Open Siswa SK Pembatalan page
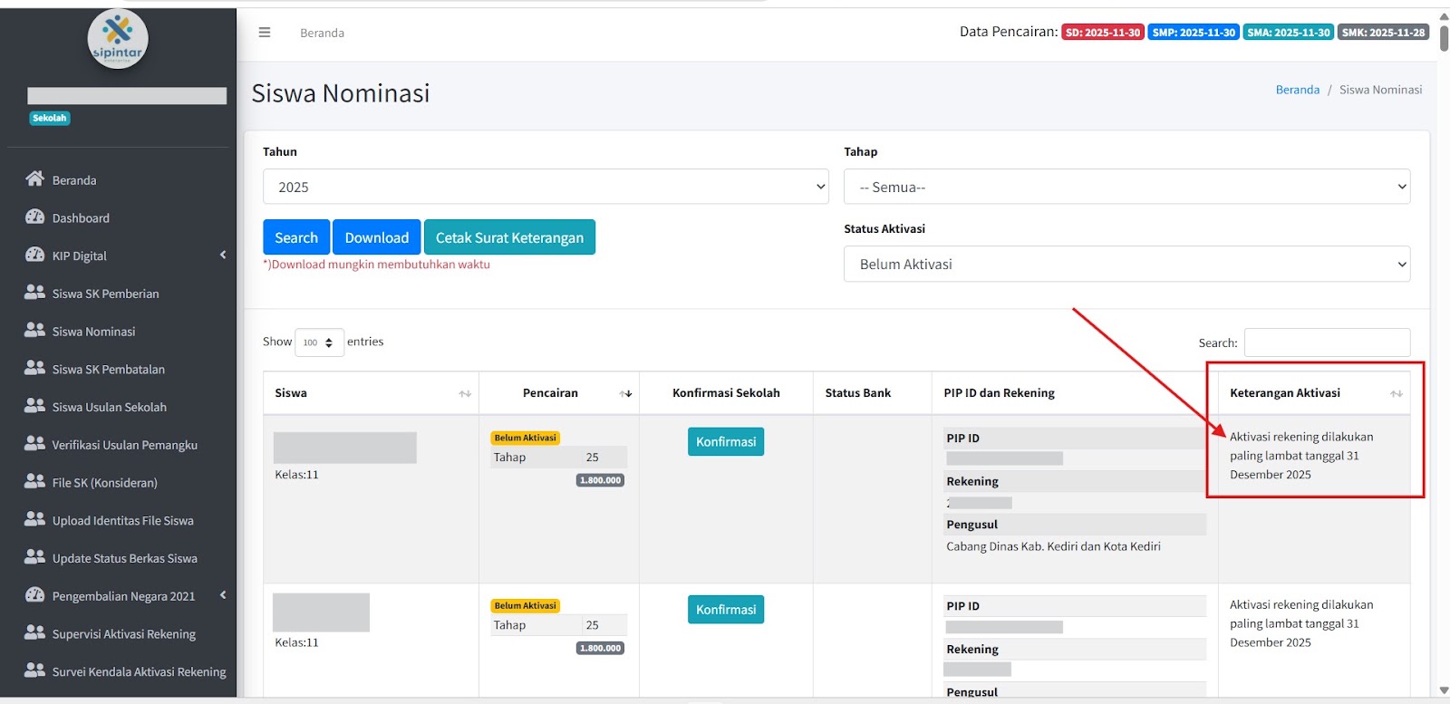Image resolution: width=1450 pixels, height=704 pixels. click(109, 370)
